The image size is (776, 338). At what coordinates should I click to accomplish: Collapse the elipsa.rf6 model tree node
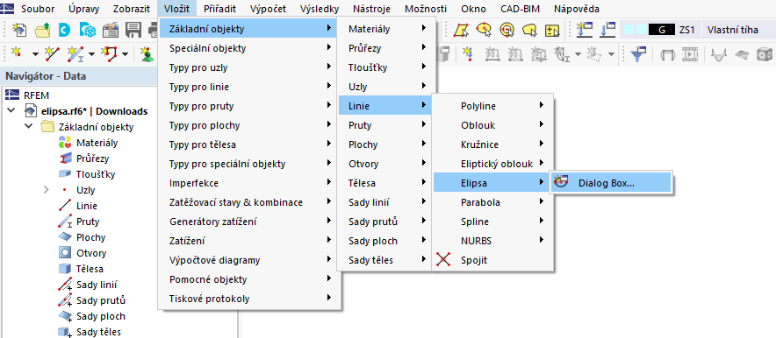[x=11, y=111]
